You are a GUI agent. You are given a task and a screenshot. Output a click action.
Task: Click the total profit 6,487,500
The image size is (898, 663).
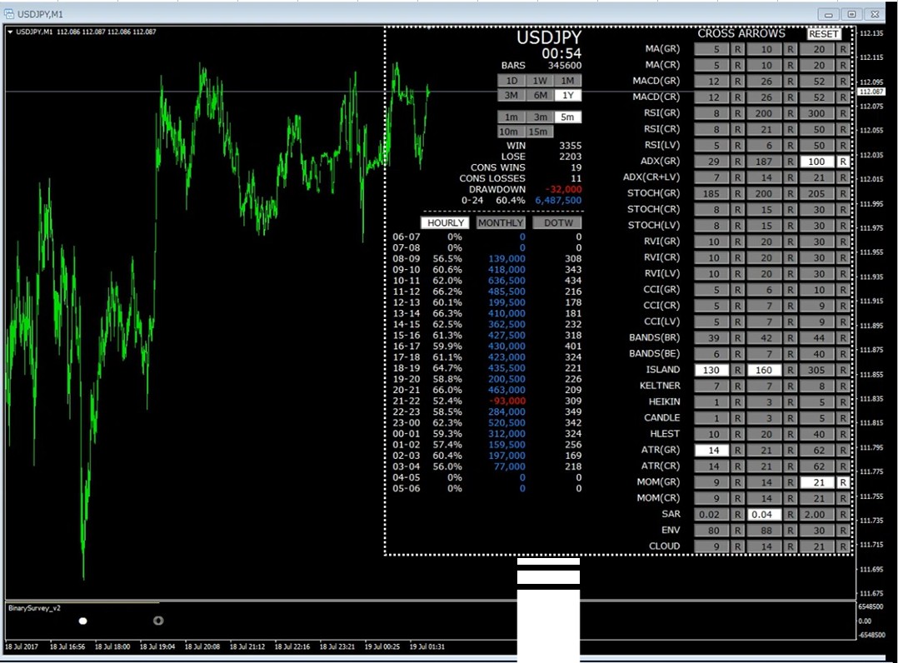click(558, 201)
